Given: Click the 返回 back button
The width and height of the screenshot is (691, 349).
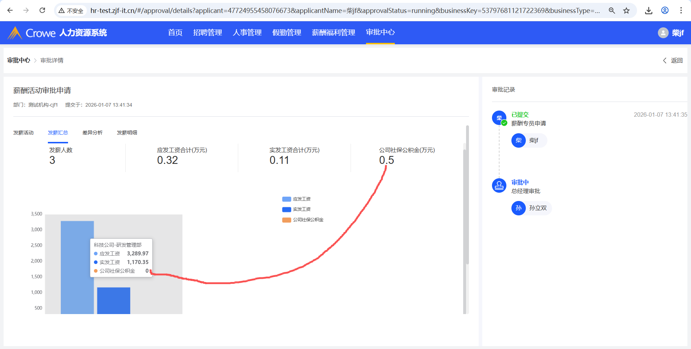Looking at the screenshot, I should click(x=673, y=61).
